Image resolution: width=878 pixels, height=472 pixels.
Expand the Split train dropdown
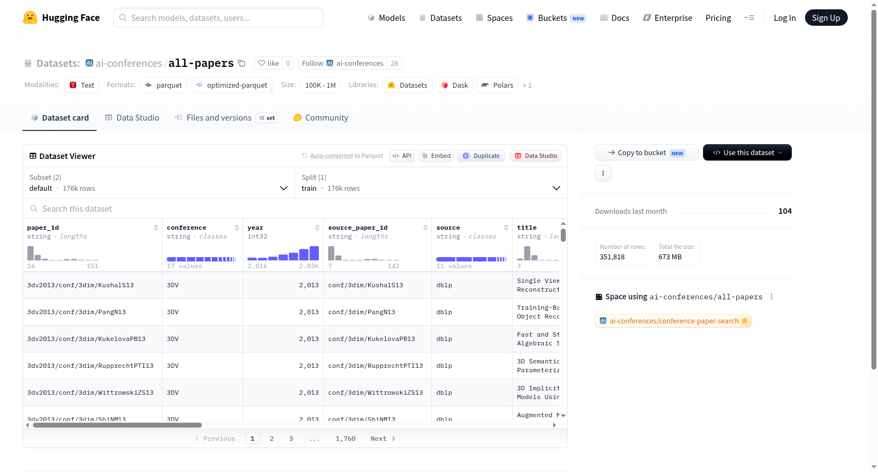[431, 183]
